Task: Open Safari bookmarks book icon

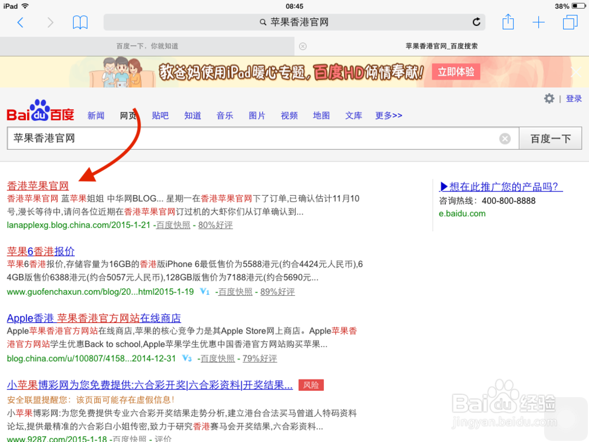Action: pos(80,22)
